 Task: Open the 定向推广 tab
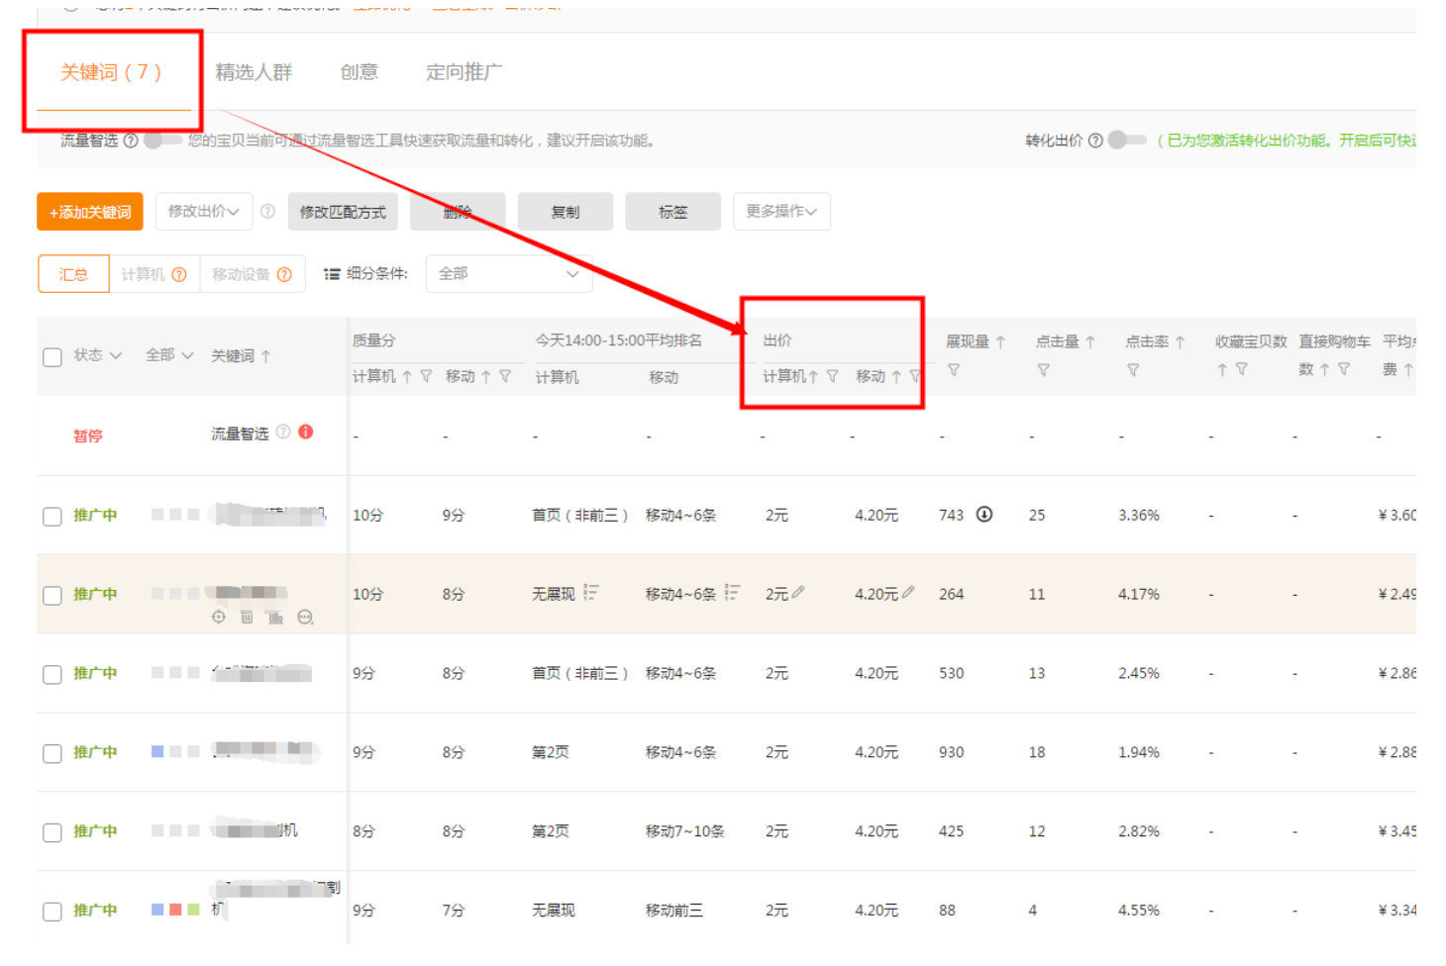[x=464, y=72]
